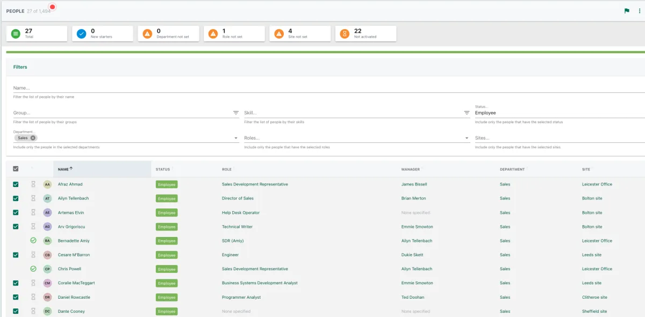This screenshot has width=645, height=317.
Task: Open Afraz Ahmad's profile link
Action: 70,184
